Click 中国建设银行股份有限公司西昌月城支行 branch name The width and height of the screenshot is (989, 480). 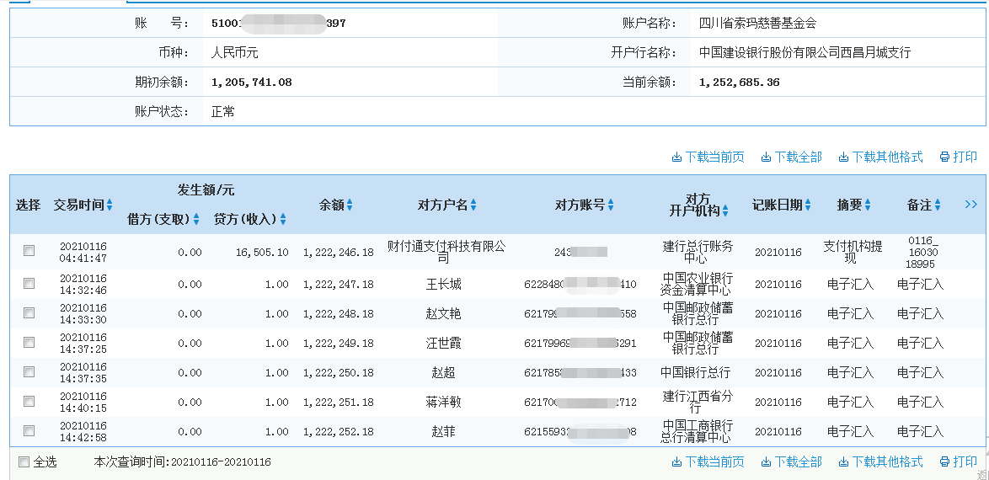[x=805, y=52]
